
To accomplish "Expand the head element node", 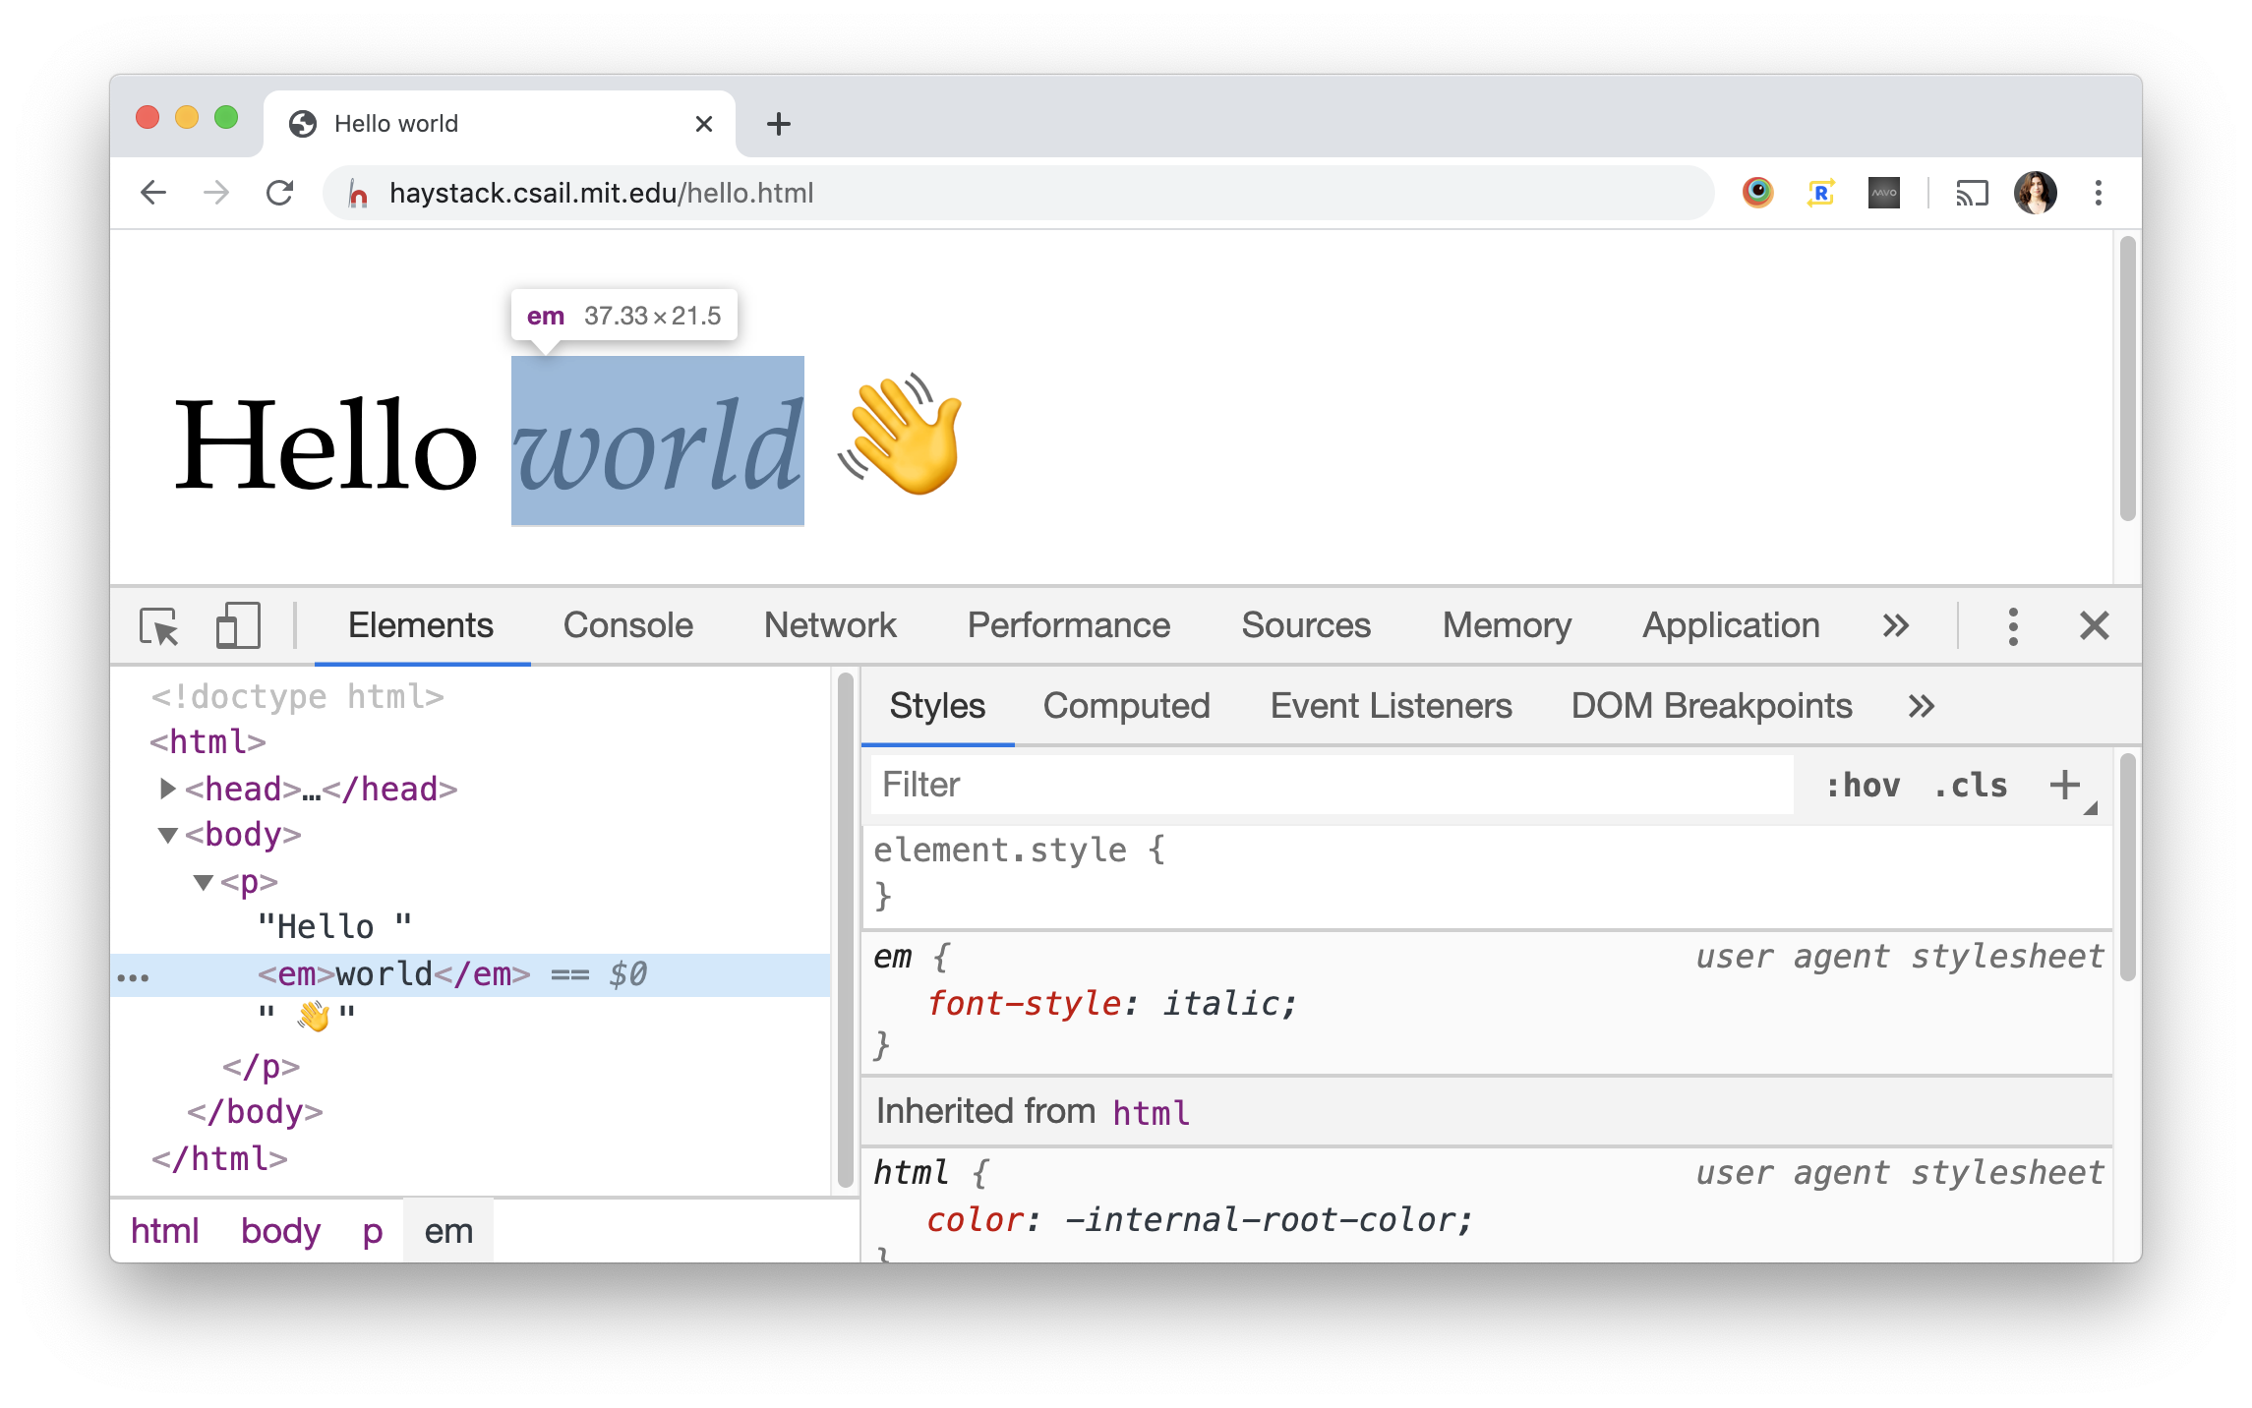I will pos(167,789).
